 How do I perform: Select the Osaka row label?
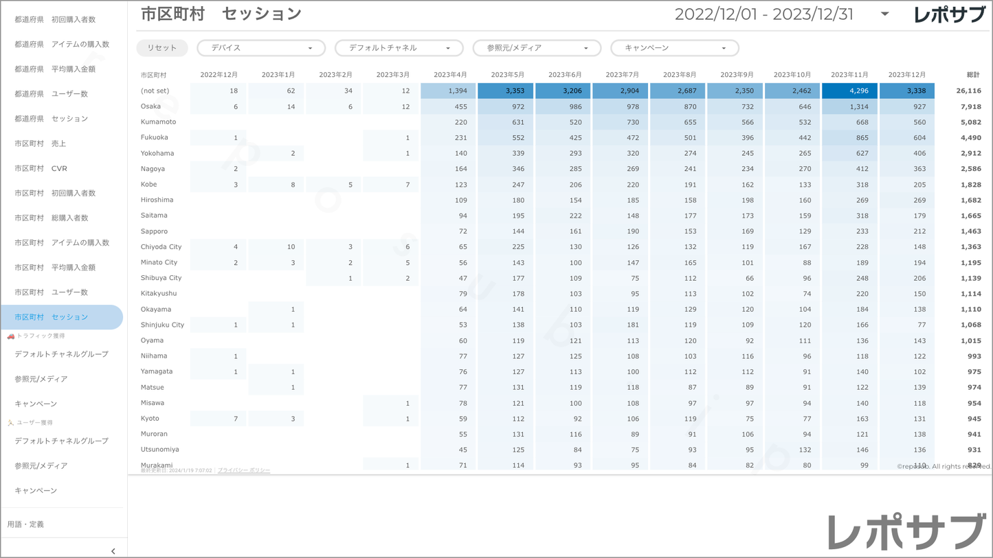click(x=150, y=106)
